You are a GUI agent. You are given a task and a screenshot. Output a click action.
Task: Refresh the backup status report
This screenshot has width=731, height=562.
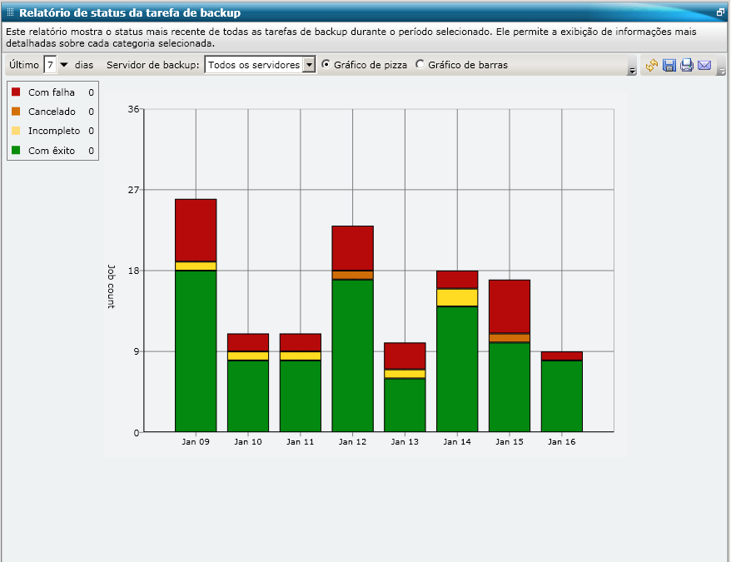652,66
